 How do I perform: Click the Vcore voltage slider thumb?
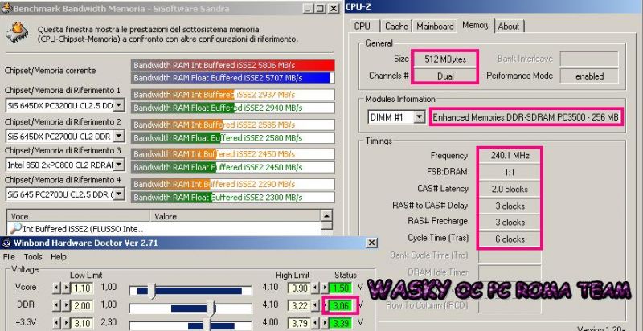[x=152, y=291]
